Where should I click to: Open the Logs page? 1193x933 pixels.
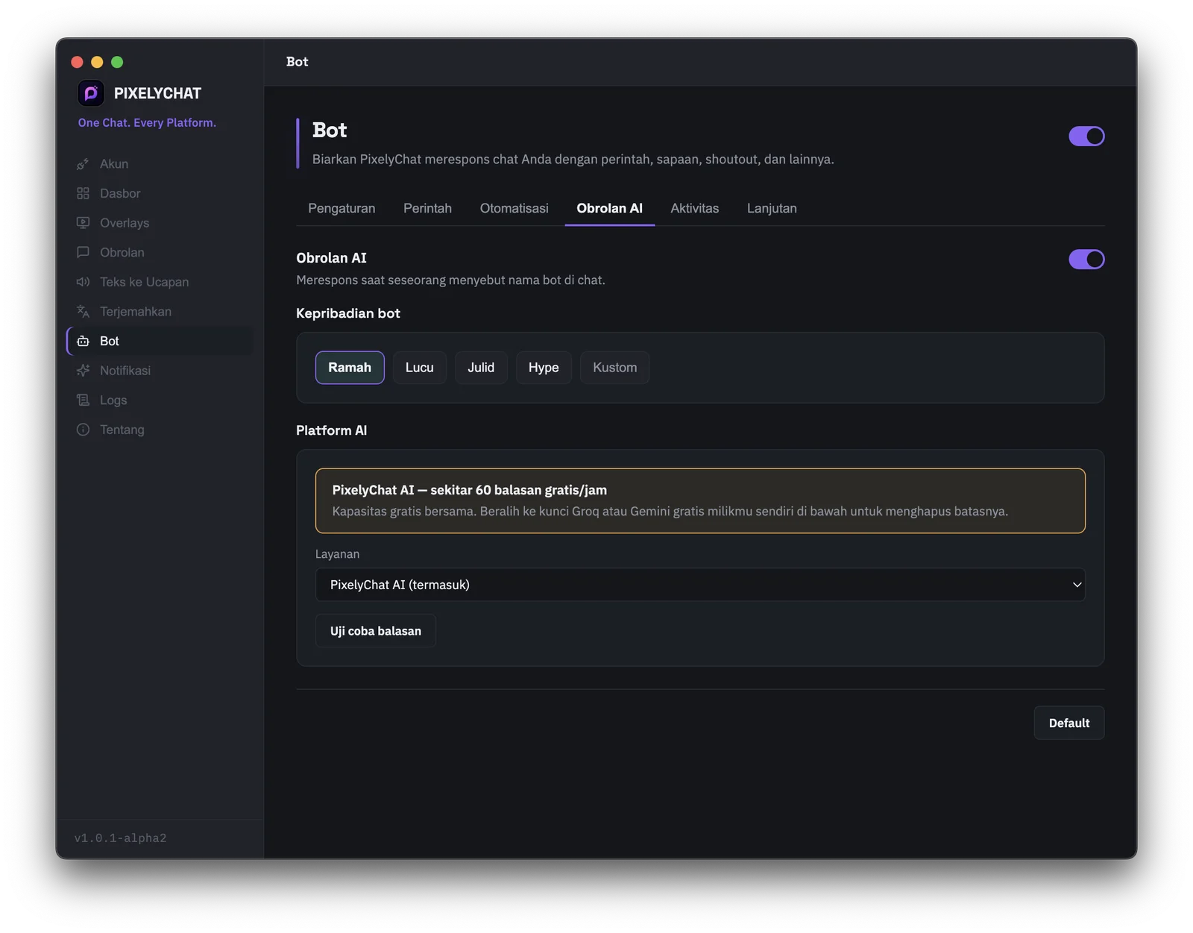click(160, 400)
